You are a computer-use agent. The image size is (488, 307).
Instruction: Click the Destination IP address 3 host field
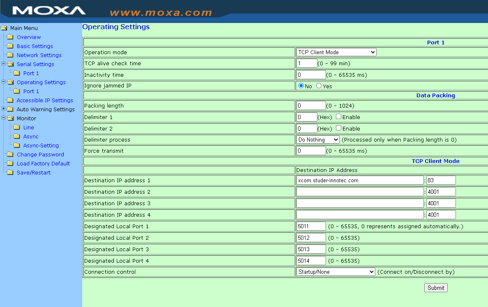click(360, 203)
